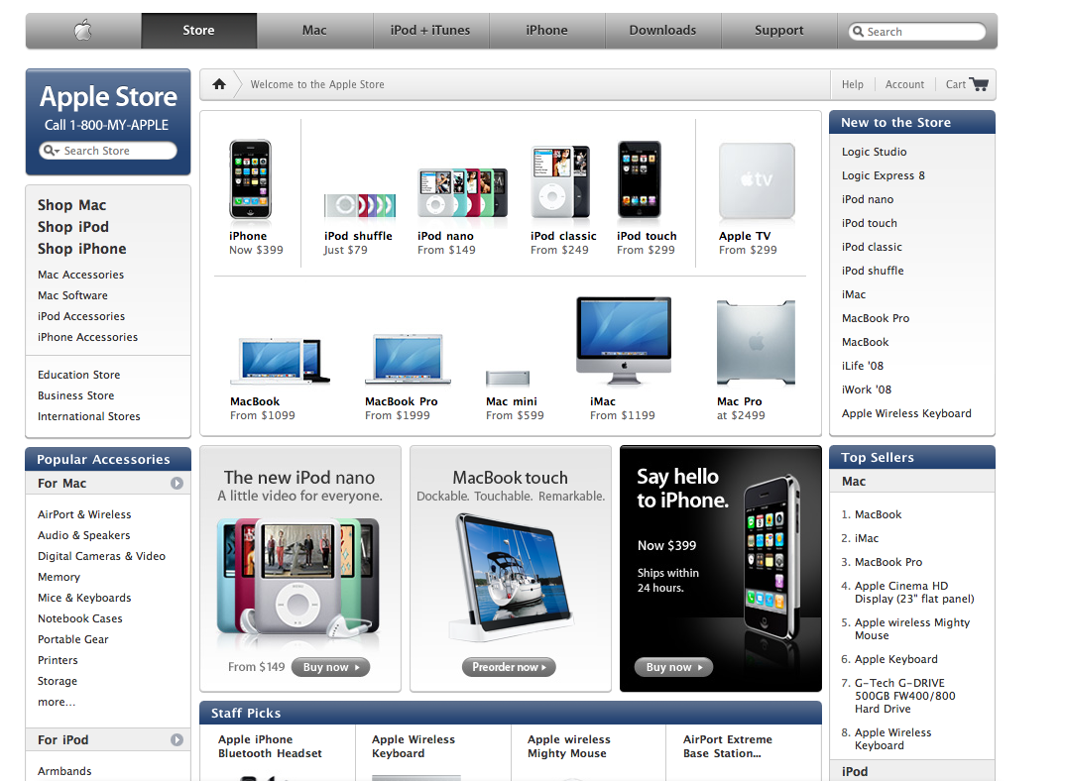
Task: Visit the Education Store link
Action: coord(78,375)
